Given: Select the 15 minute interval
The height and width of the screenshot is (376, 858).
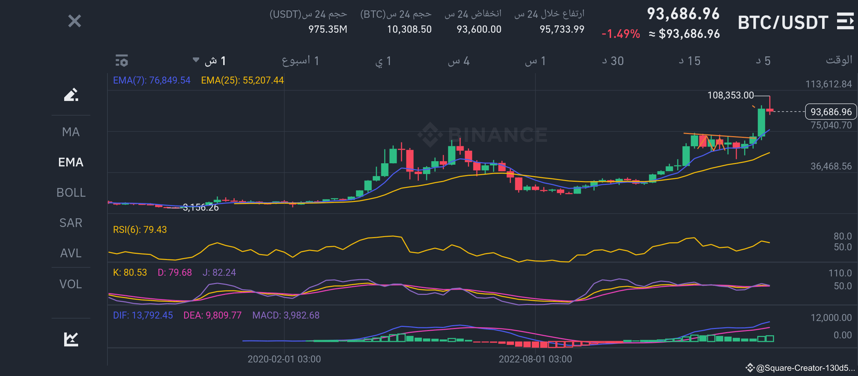Looking at the screenshot, I should [690, 61].
